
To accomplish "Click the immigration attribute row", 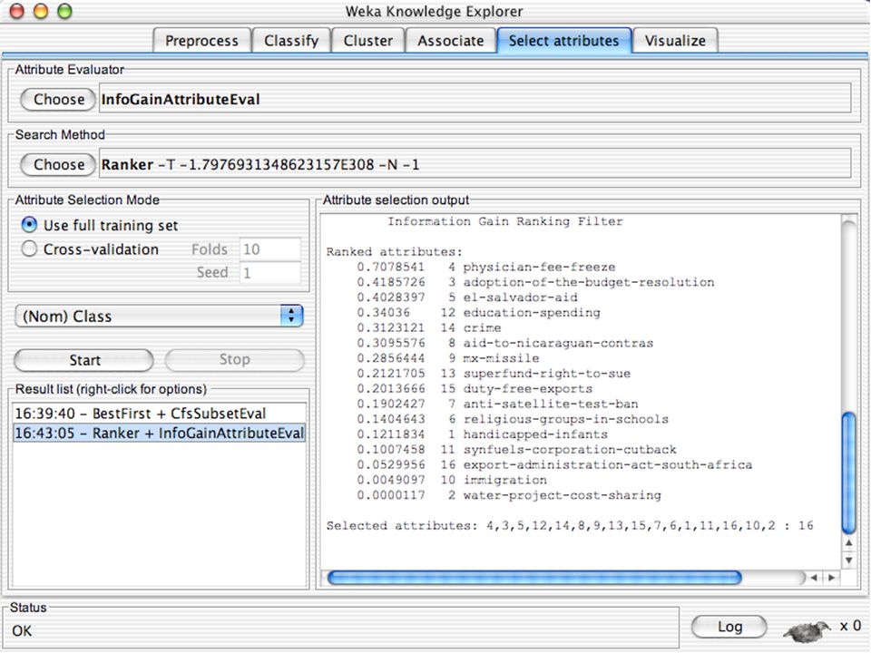I will 452,480.
